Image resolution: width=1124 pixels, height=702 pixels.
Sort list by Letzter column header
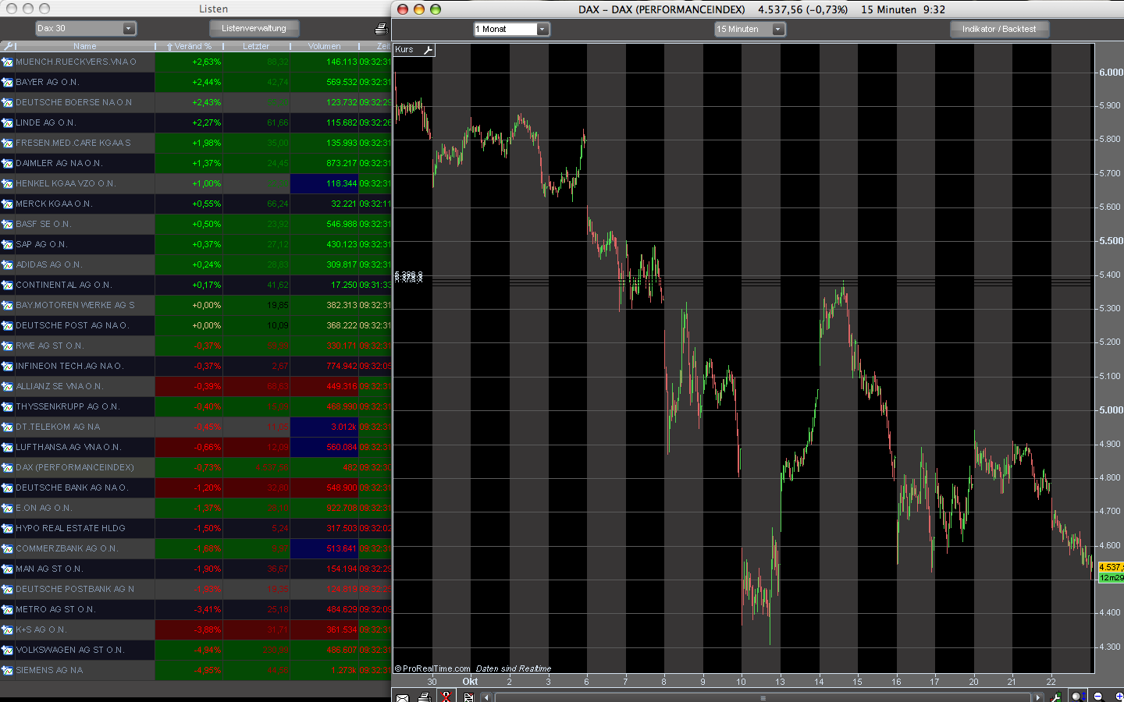(x=256, y=46)
